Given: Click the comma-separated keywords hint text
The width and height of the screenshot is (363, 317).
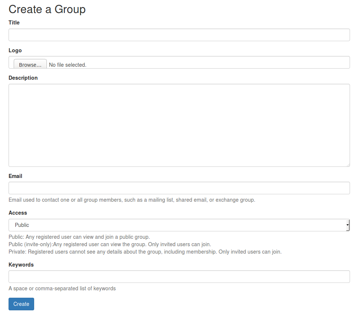Looking at the screenshot, I should [62, 288].
